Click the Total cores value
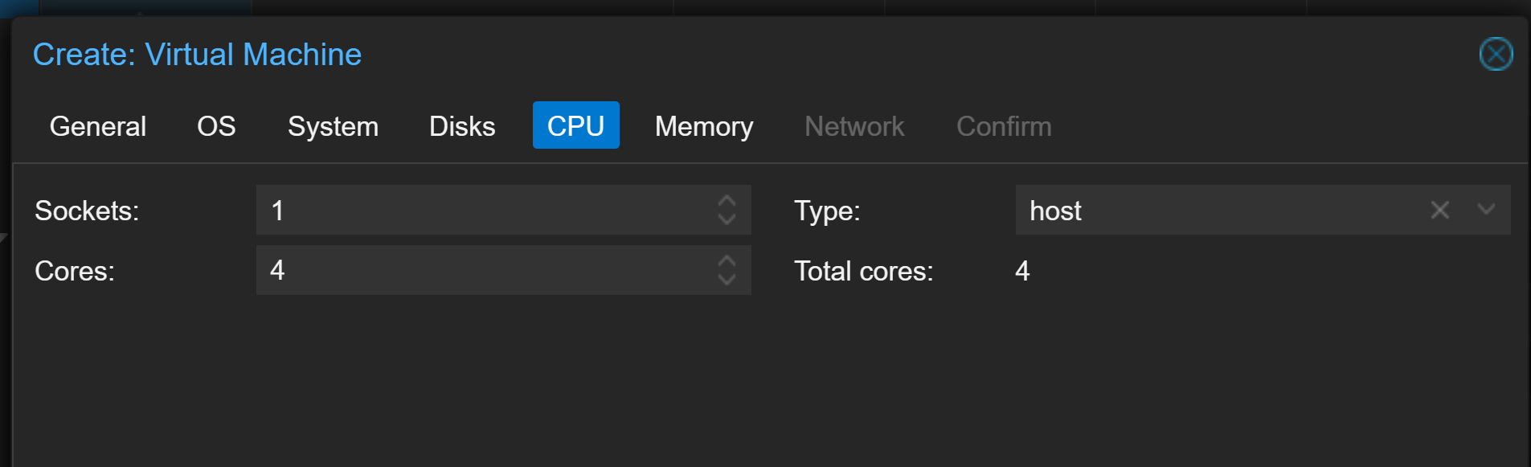This screenshot has width=1531, height=467. 1022,271
